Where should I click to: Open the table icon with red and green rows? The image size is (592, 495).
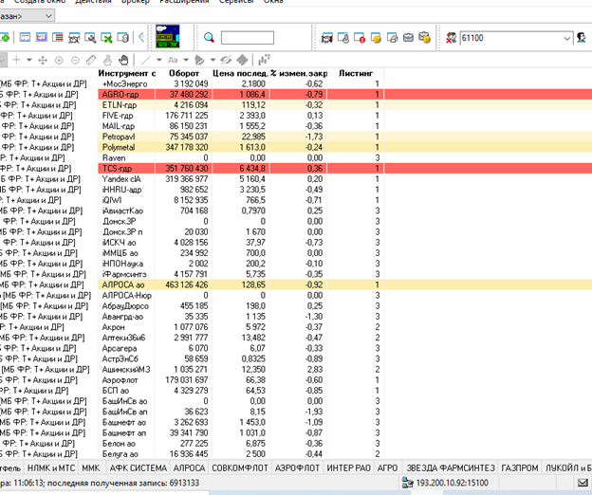coord(58,37)
